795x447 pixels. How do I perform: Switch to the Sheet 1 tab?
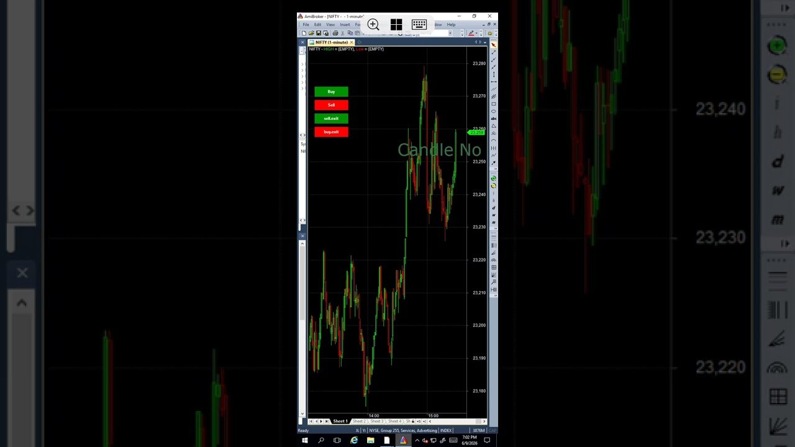click(340, 422)
